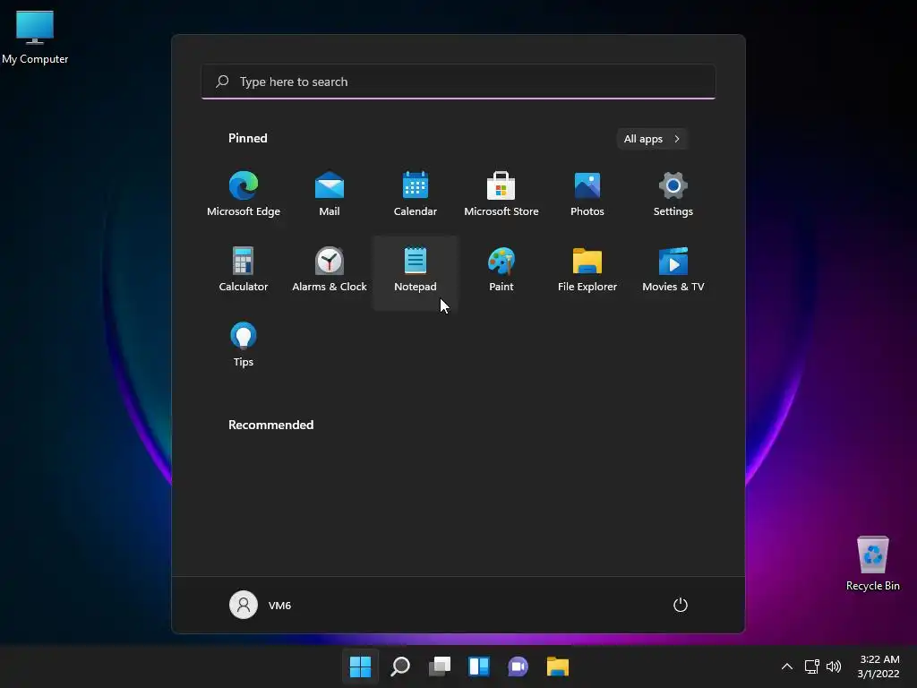The image size is (917, 688).
Task: Open network status in system tray
Action: [x=811, y=666]
